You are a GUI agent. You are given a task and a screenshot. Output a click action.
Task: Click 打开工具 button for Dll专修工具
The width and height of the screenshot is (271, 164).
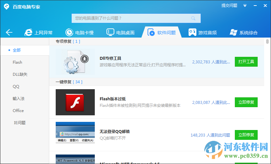point(246,62)
